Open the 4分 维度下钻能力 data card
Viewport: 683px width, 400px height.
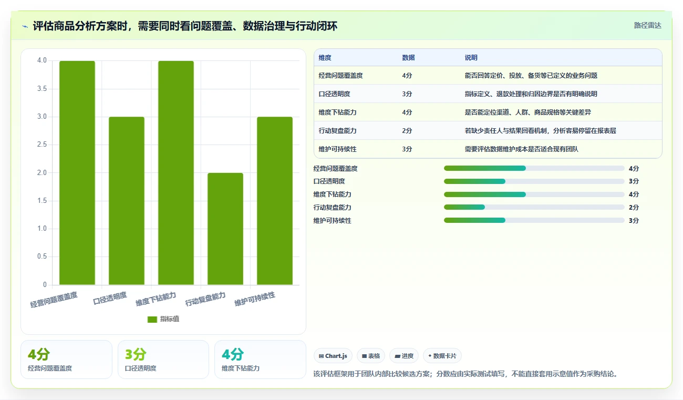(260, 360)
